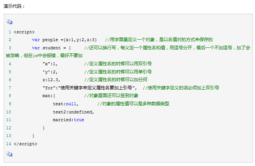Image resolution: width=255 pixels, height=166 pixels.
Task: Click the wrapped comment 被忽略，但在ie中会报错
Action: click(x=44, y=56)
